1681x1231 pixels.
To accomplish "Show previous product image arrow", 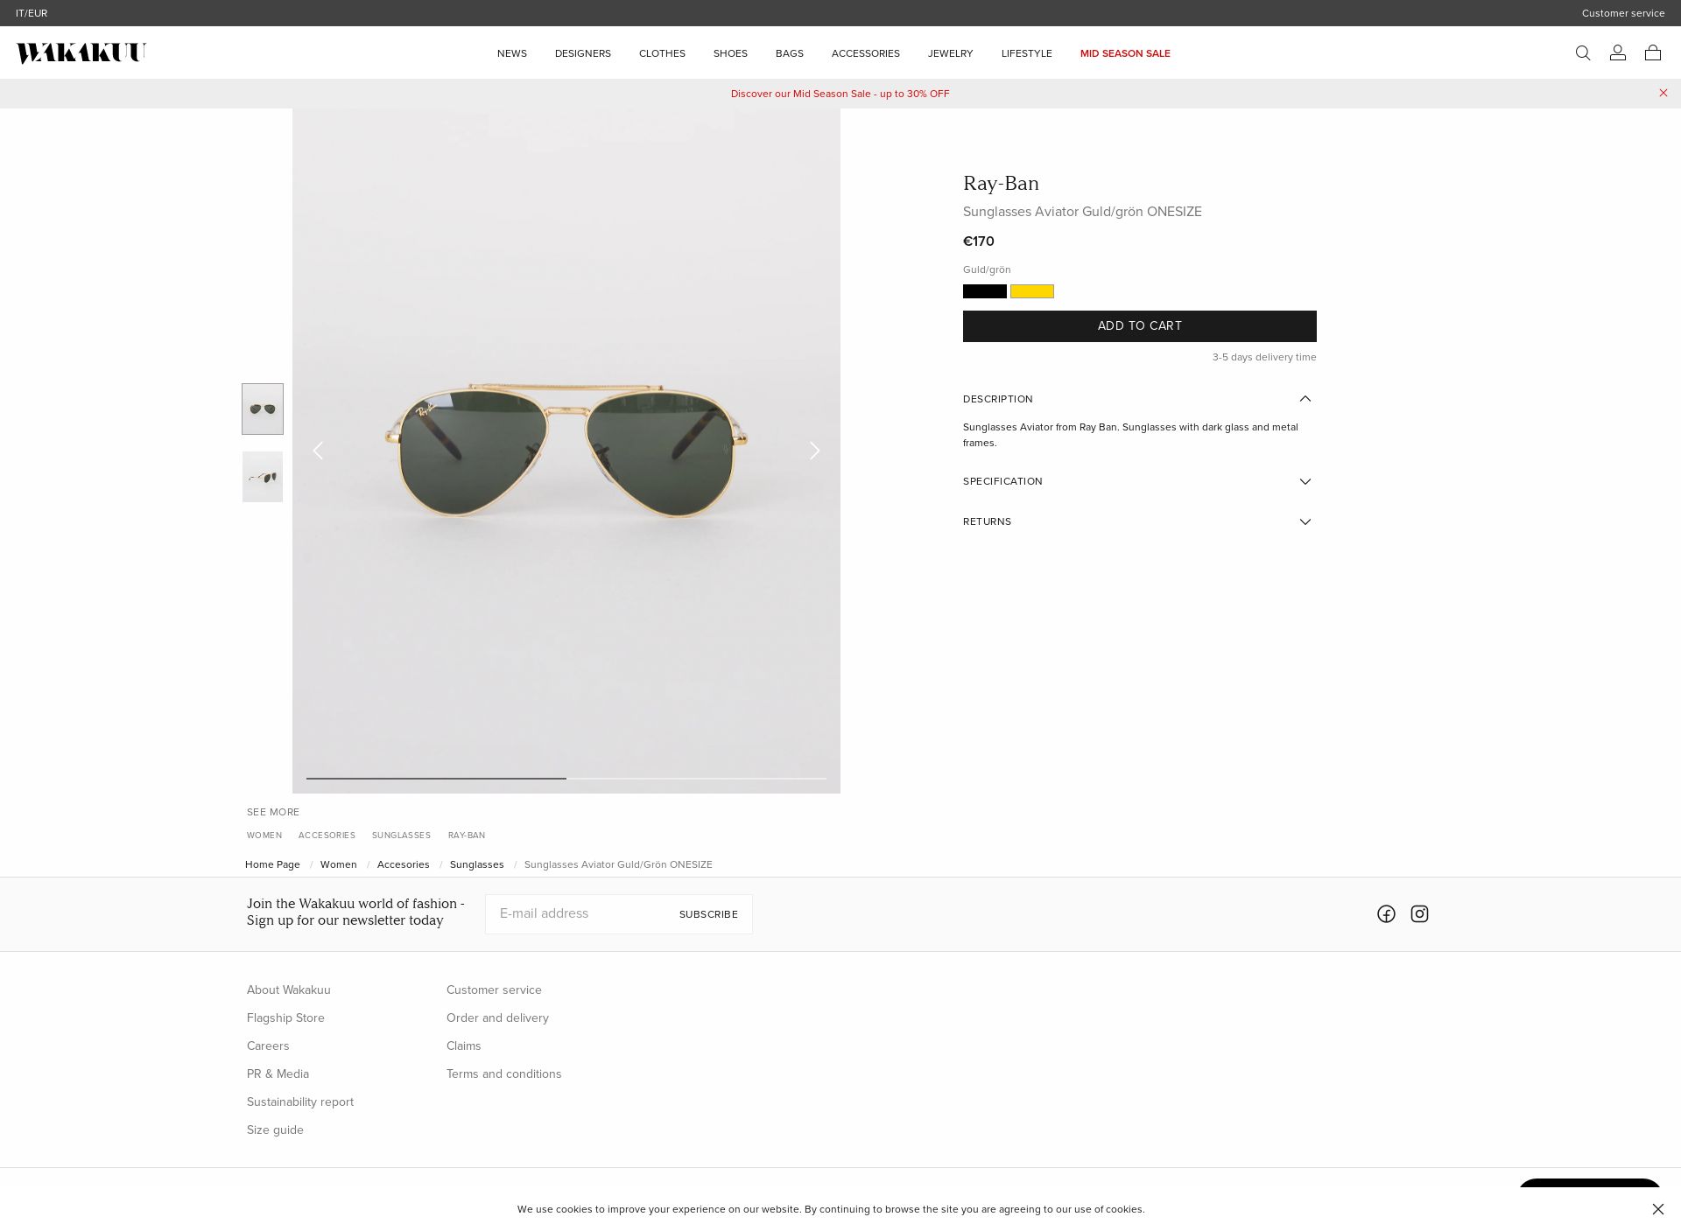I will click(318, 451).
